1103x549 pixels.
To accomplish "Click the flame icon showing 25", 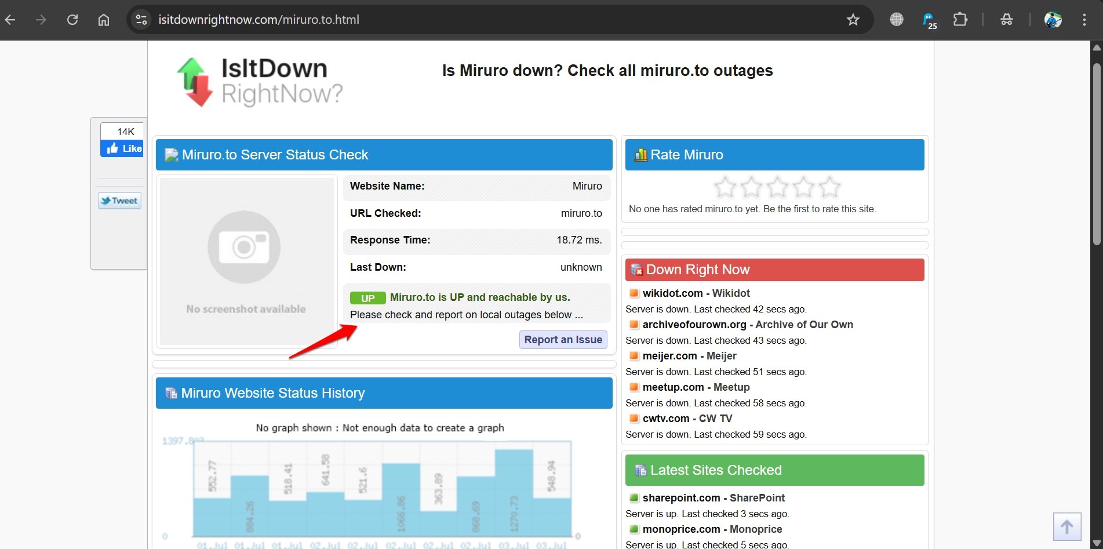I will point(927,19).
